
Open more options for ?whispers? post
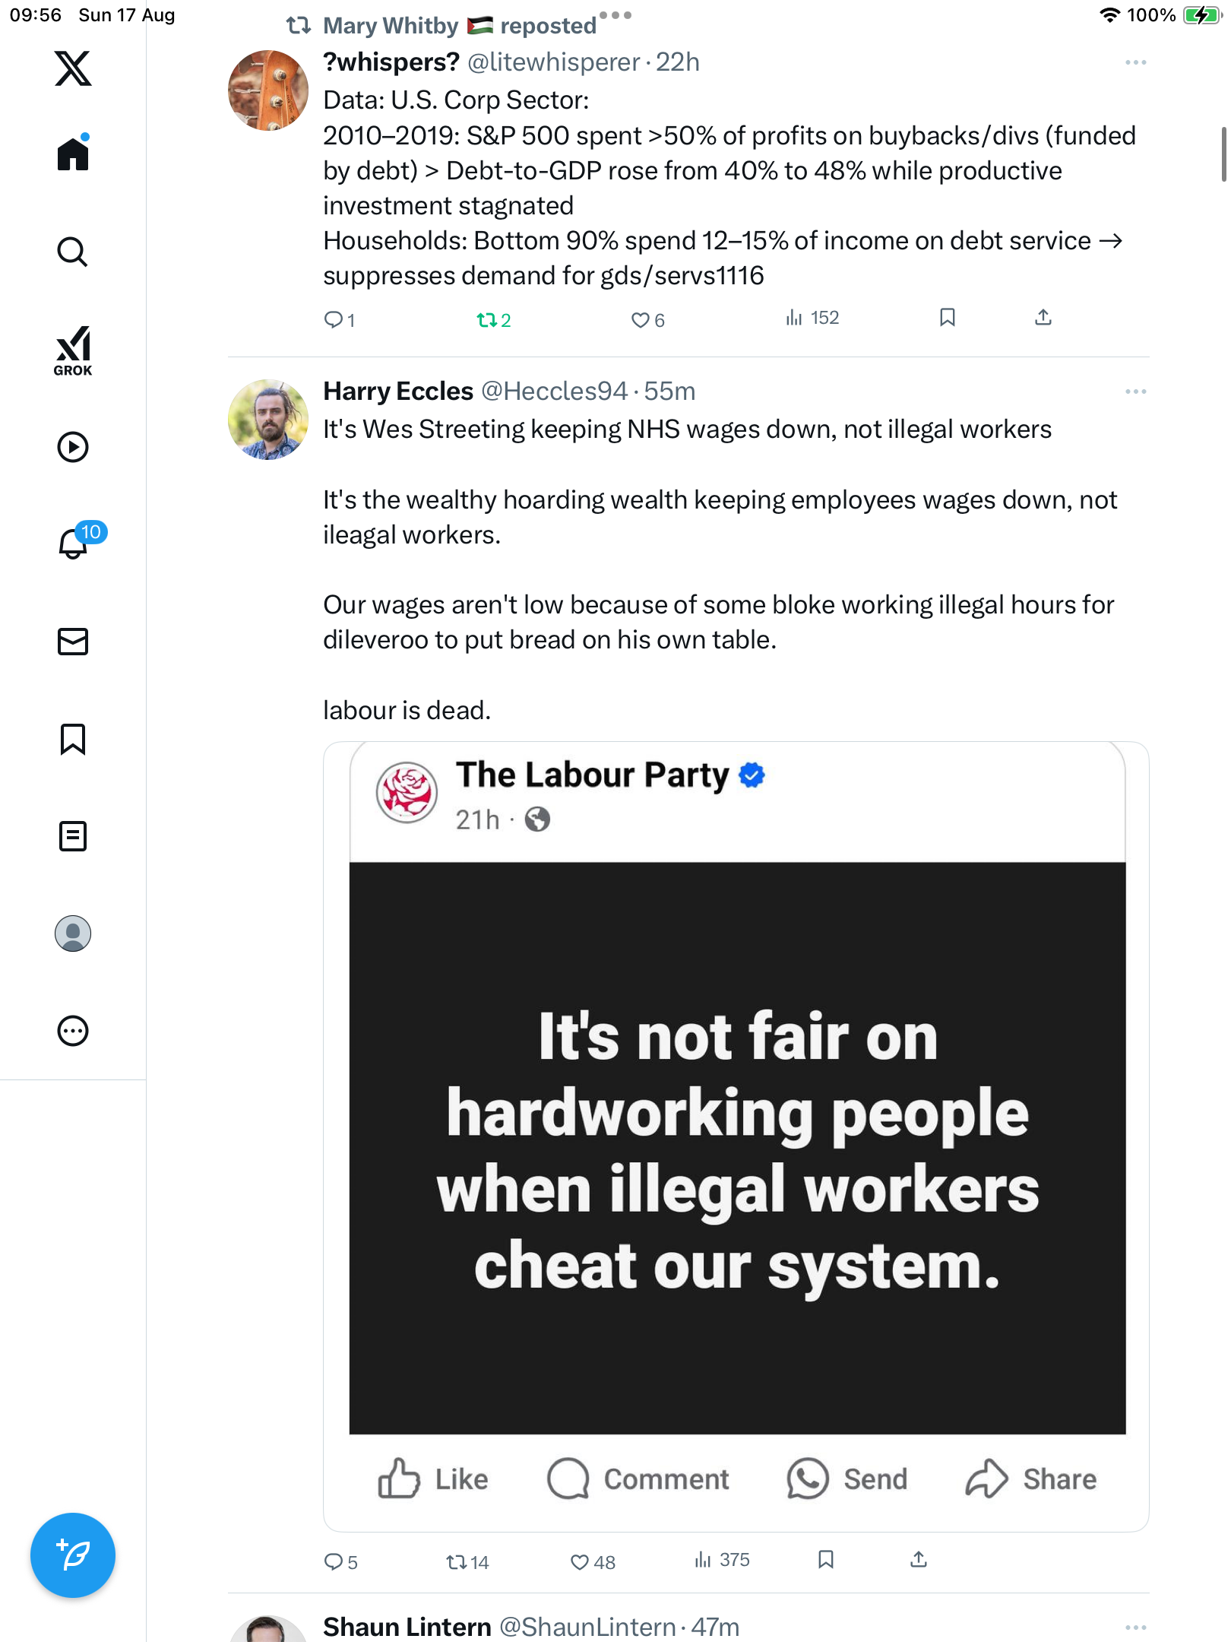click(1135, 62)
